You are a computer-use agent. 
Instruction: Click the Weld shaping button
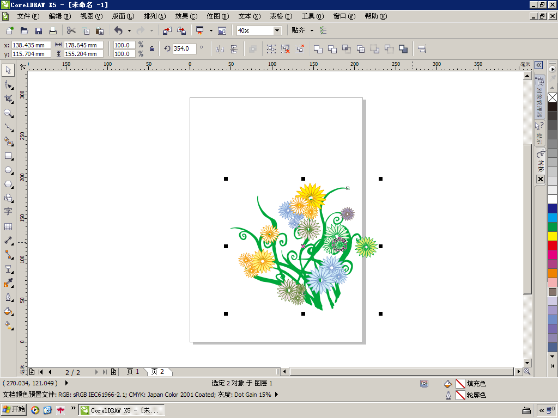point(318,49)
